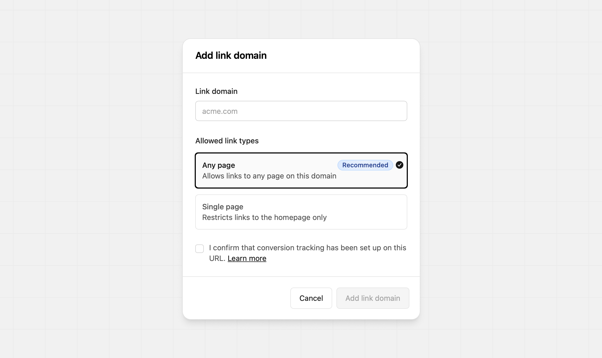
Task: Click the acme.com placeholder text
Action: 220,111
